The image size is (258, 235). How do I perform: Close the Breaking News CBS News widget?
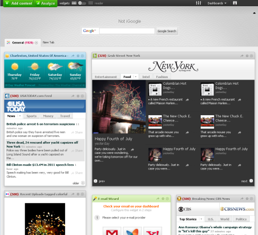coord(251,199)
